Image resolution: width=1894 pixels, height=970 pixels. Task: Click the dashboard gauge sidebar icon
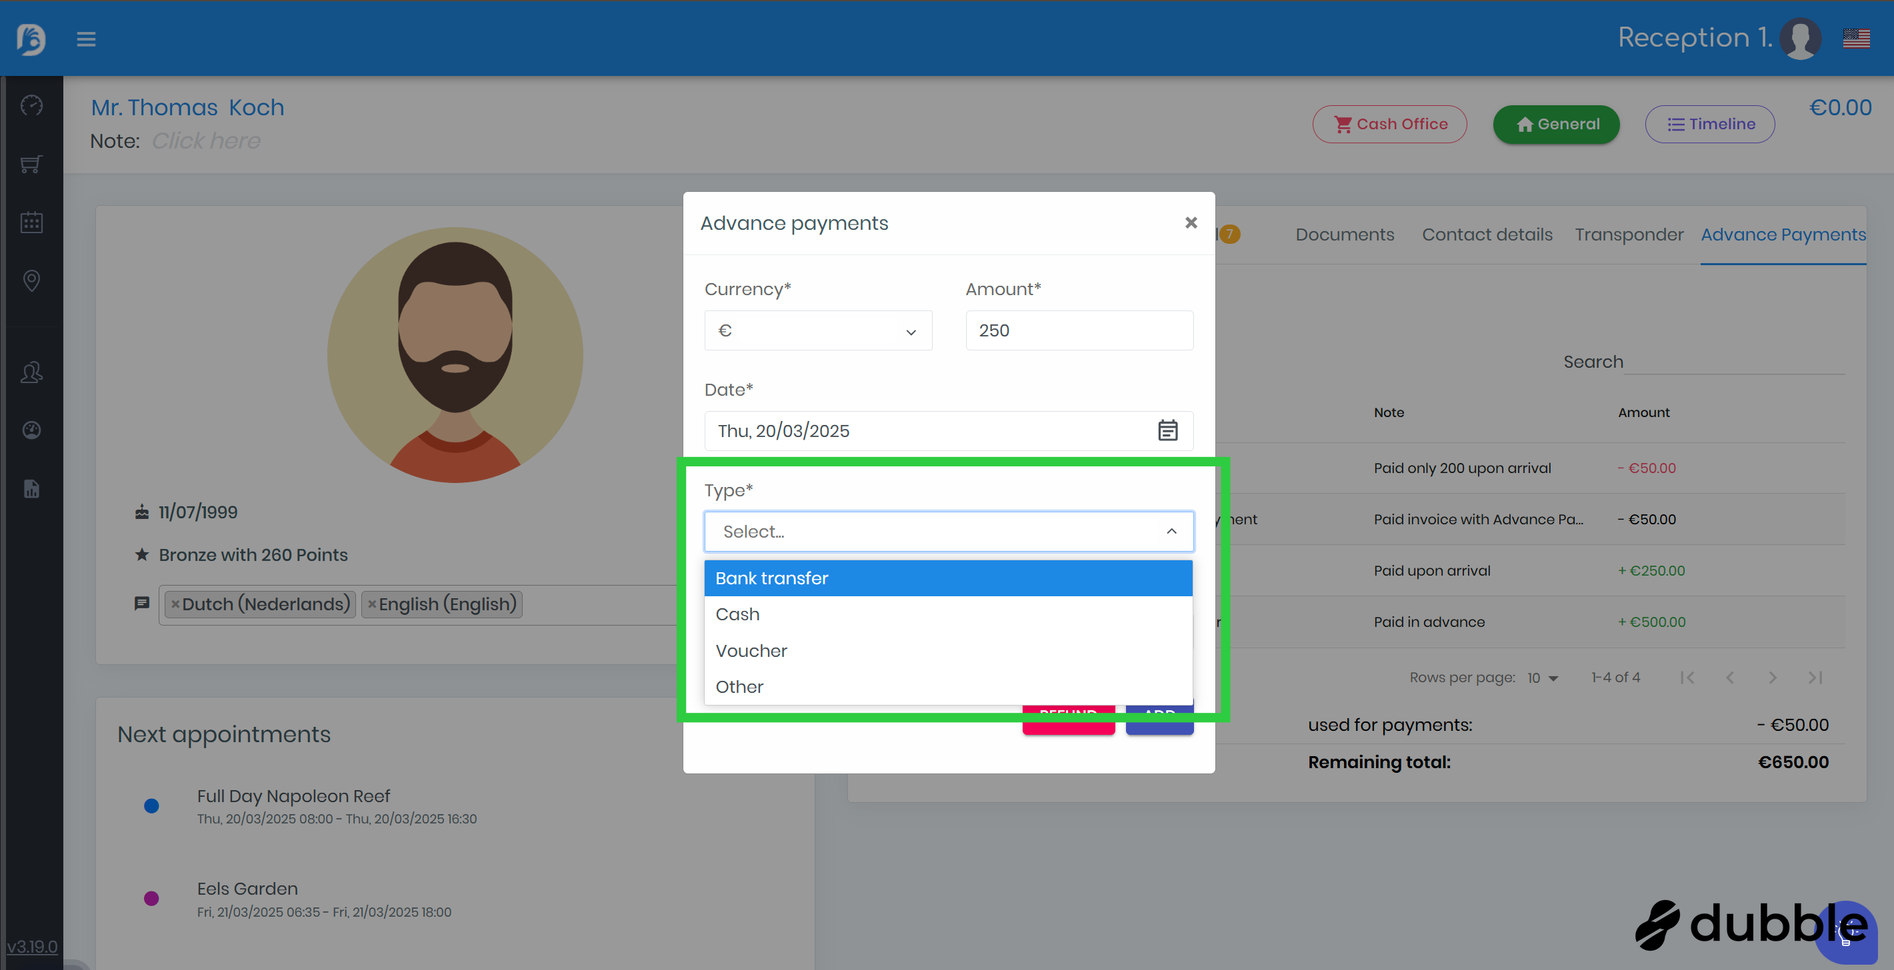pyautogui.click(x=31, y=105)
